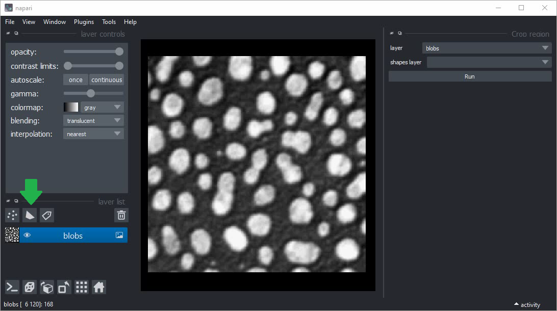Toggle 2D/3D view cube icon
Screen dimensions: 557x311
30,288
